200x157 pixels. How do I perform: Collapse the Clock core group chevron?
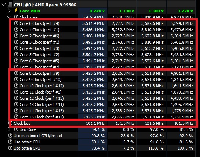[x=9, y=17]
